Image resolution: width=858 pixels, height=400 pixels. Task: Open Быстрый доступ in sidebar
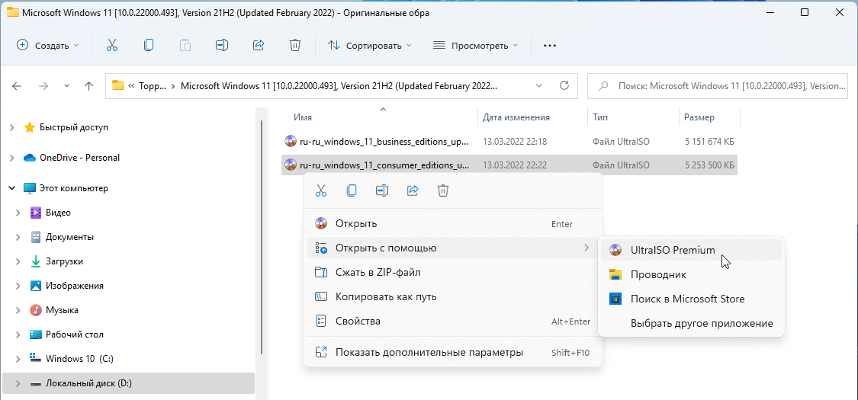click(74, 127)
